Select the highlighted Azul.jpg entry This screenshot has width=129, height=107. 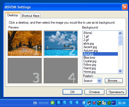[100, 54]
